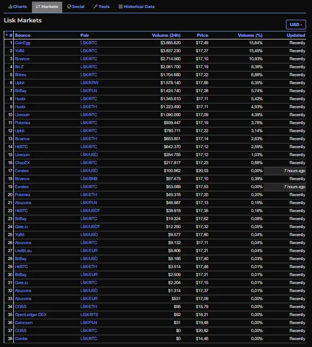Select 15,45% volume share for YoBit
Screen dimensions: 312x347
tap(256, 51)
